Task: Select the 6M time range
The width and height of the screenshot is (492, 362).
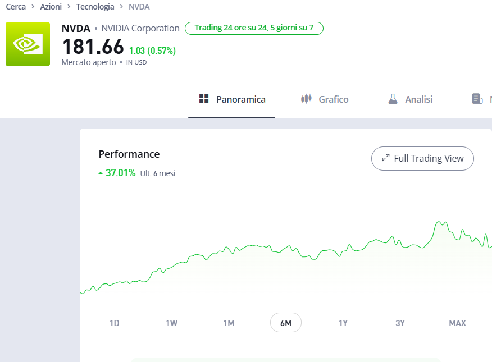Action: [x=286, y=323]
